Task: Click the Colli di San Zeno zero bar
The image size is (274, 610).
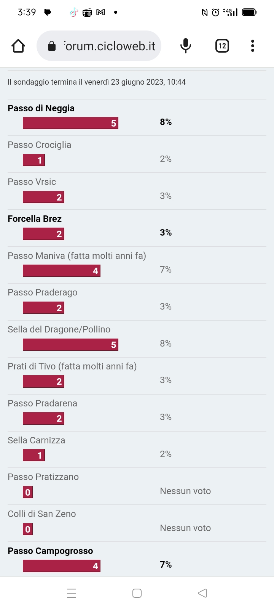Action: click(x=28, y=529)
